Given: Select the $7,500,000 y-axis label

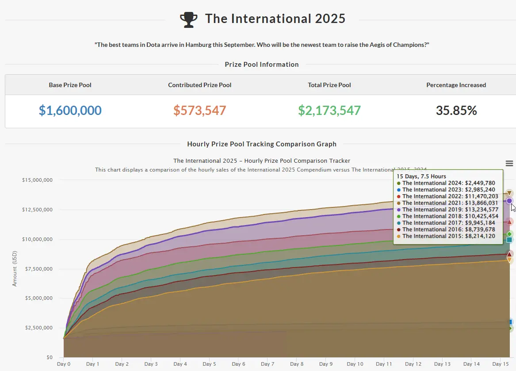Looking at the screenshot, I should [38, 269].
